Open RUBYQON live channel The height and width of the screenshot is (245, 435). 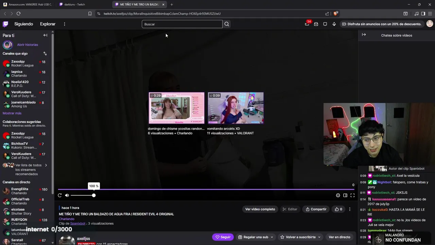point(27,222)
